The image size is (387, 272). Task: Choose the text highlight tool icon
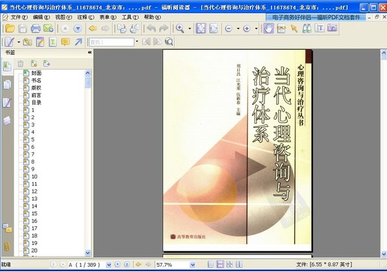coord(53,42)
